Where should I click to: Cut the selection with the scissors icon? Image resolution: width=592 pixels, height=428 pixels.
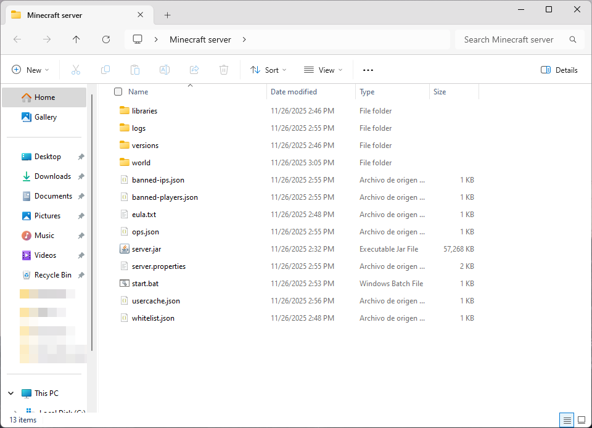[x=75, y=70]
